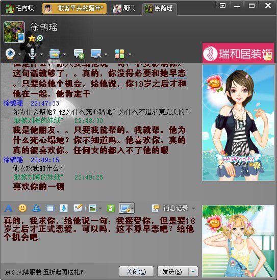
Task: Switch to the 周谋 chat tab
Action: point(124,8)
